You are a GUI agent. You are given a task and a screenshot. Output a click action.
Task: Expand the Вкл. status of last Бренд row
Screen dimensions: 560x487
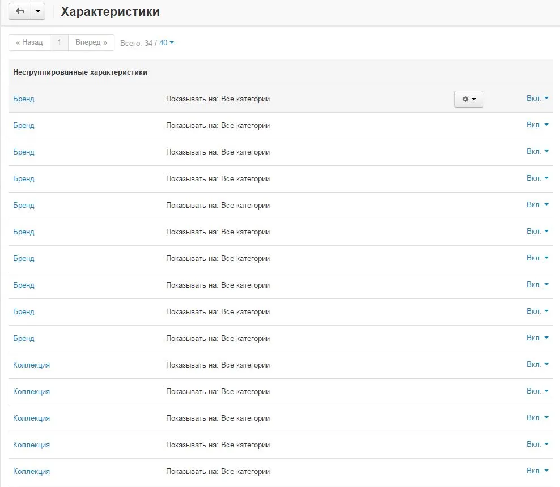pos(537,338)
